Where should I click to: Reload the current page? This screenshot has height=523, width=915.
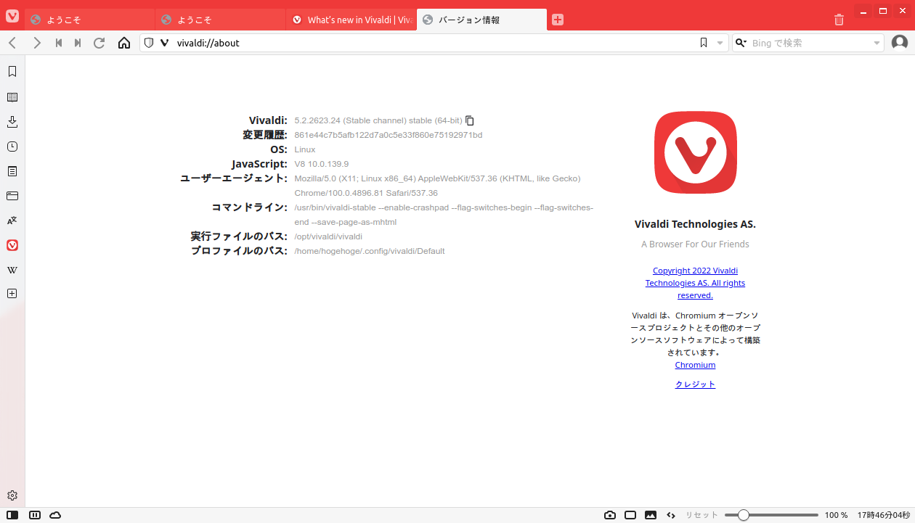(99, 43)
